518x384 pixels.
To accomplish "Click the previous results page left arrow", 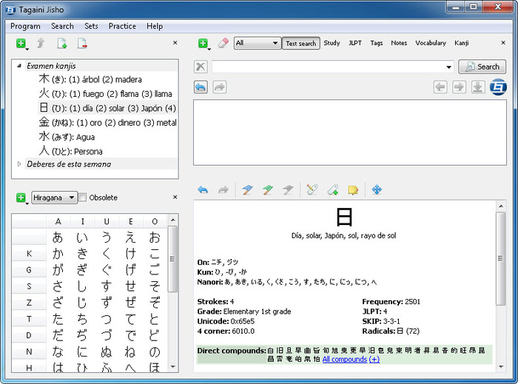I will coord(440,87).
